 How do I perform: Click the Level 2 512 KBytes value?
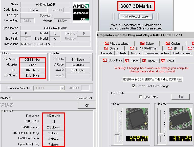click(78, 70)
